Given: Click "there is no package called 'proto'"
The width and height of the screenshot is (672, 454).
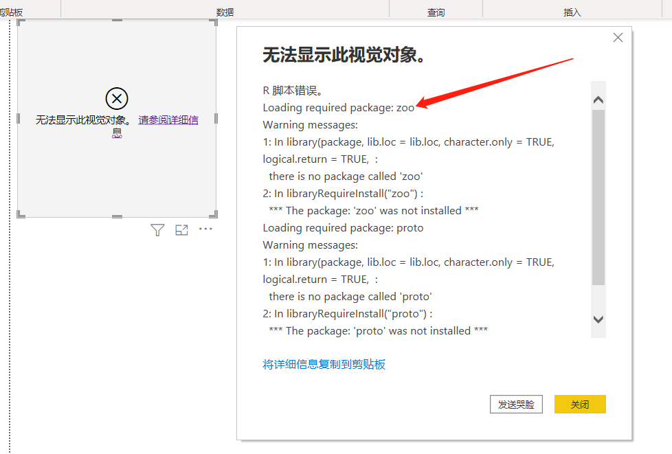Looking at the screenshot, I should tap(350, 297).
